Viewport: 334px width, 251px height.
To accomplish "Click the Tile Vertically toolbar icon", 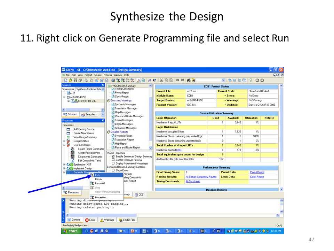I will pos(239,80).
